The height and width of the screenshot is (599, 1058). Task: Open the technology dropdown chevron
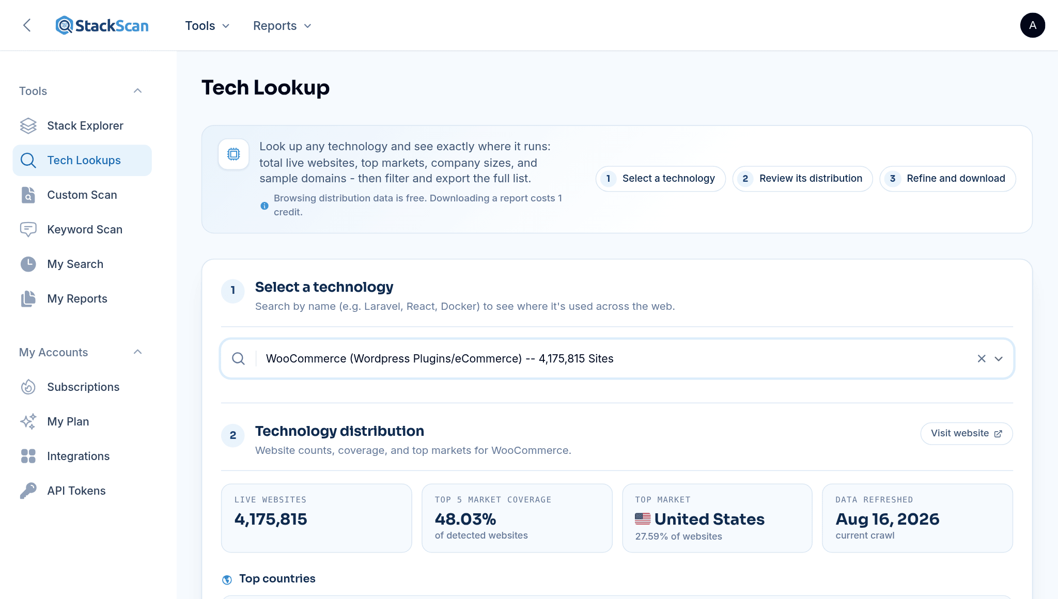coord(999,358)
